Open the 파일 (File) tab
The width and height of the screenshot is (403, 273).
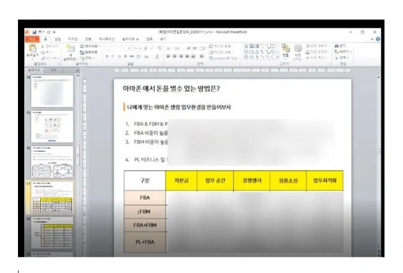32,39
